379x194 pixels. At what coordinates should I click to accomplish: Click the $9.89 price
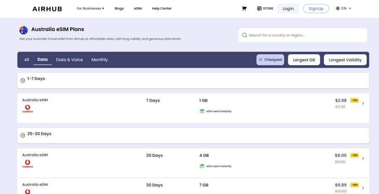coord(341,185)
